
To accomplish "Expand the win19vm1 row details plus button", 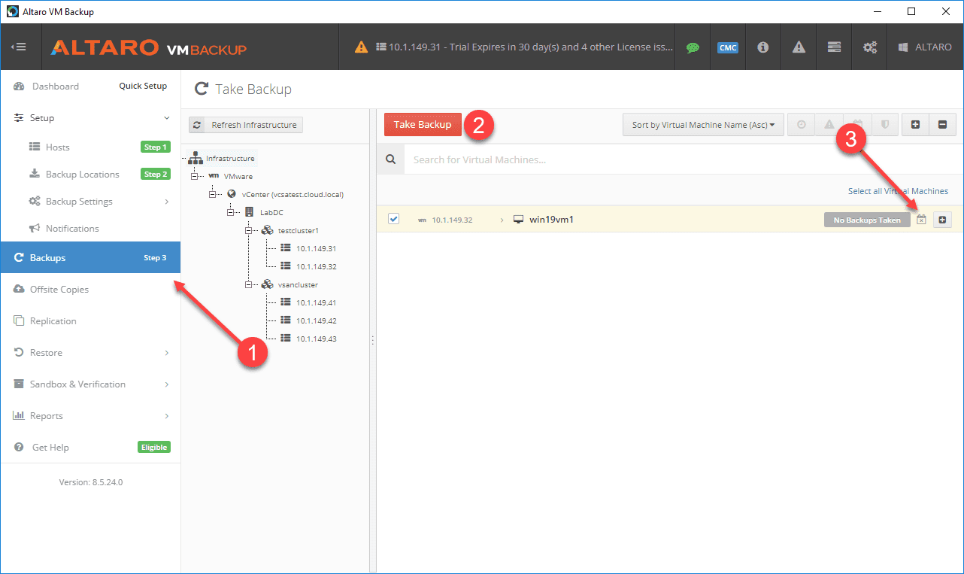I will coord(943,220).
